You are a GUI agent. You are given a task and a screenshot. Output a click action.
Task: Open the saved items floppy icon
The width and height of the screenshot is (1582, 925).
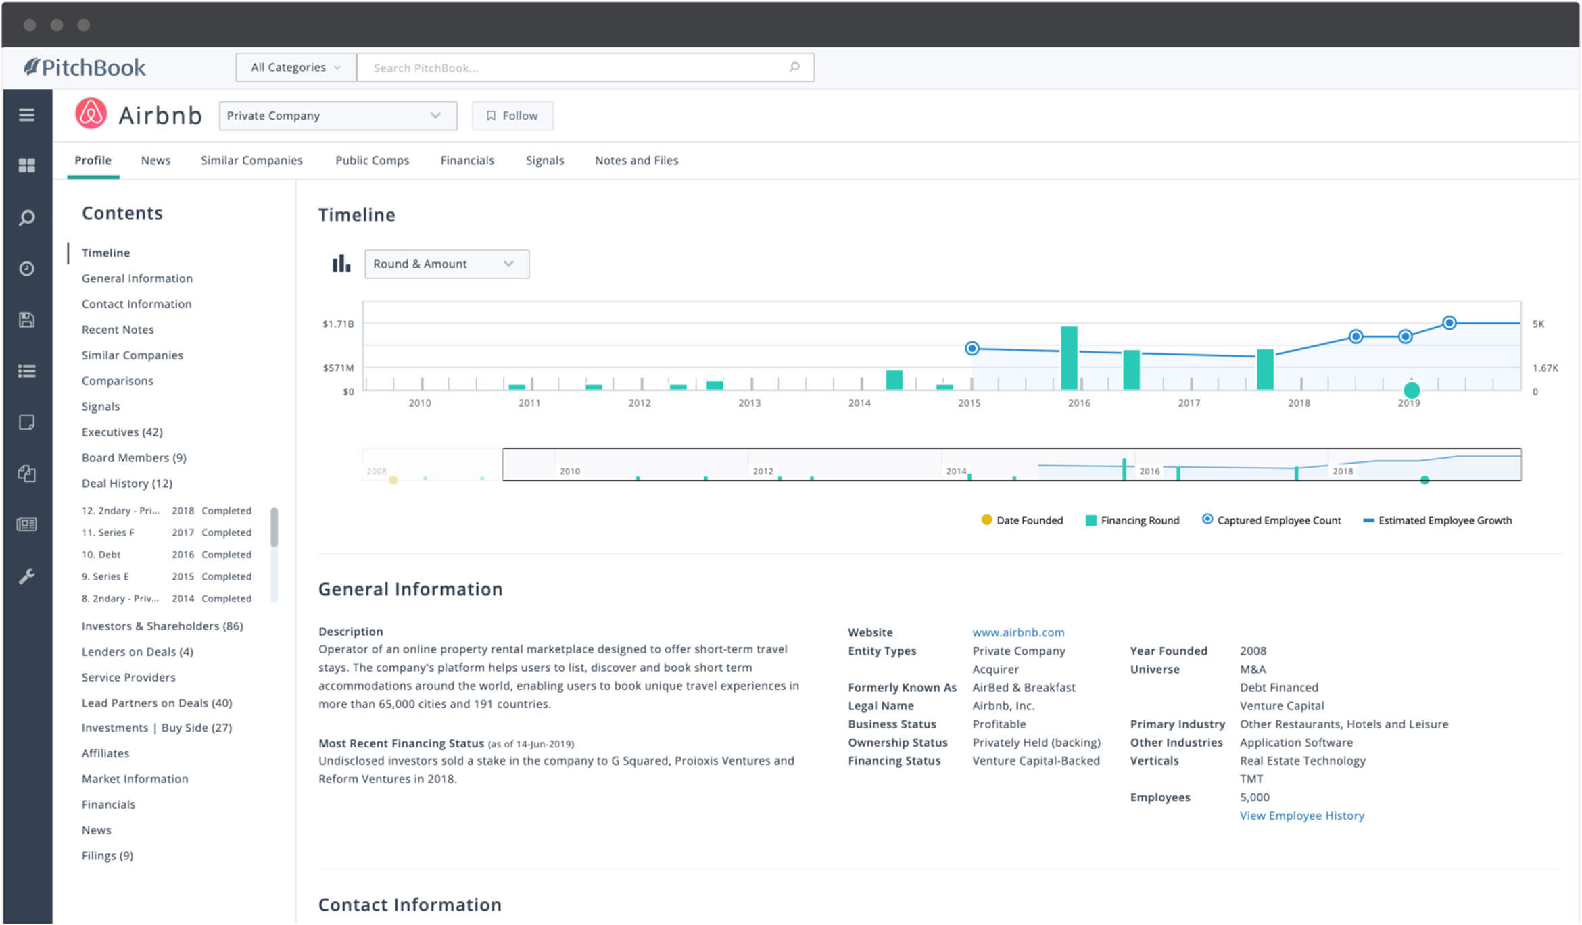26,320
